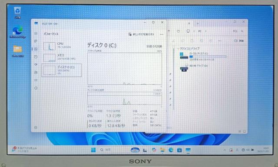Select the folder icon on desktop
The height and width of the screenshot is (167, 278).
click(17, 51)
